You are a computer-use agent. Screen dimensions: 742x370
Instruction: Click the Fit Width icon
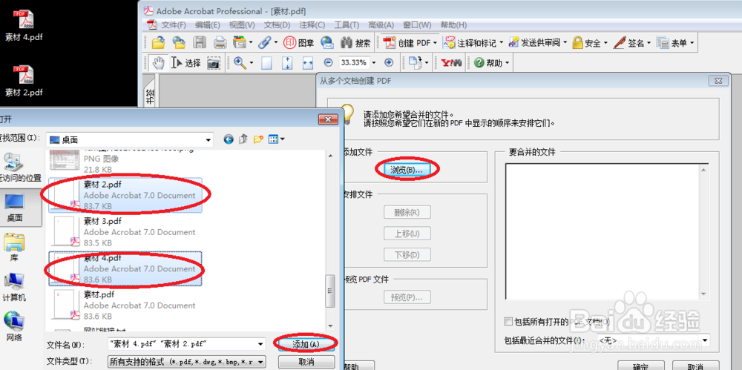pyautogui.click(x=308, y=62)
